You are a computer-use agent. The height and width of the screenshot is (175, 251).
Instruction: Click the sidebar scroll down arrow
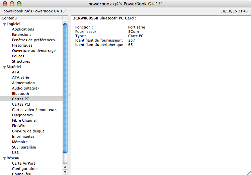tap(65, 172)
